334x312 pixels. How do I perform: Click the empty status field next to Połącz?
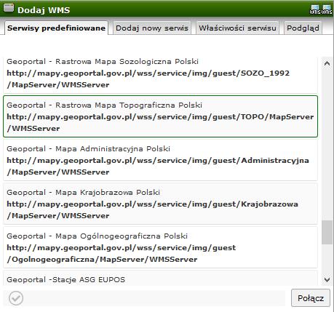pos(144,298)
